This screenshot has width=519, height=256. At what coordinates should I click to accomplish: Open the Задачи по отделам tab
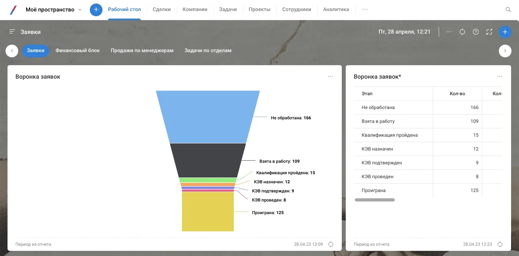(208, 51)
